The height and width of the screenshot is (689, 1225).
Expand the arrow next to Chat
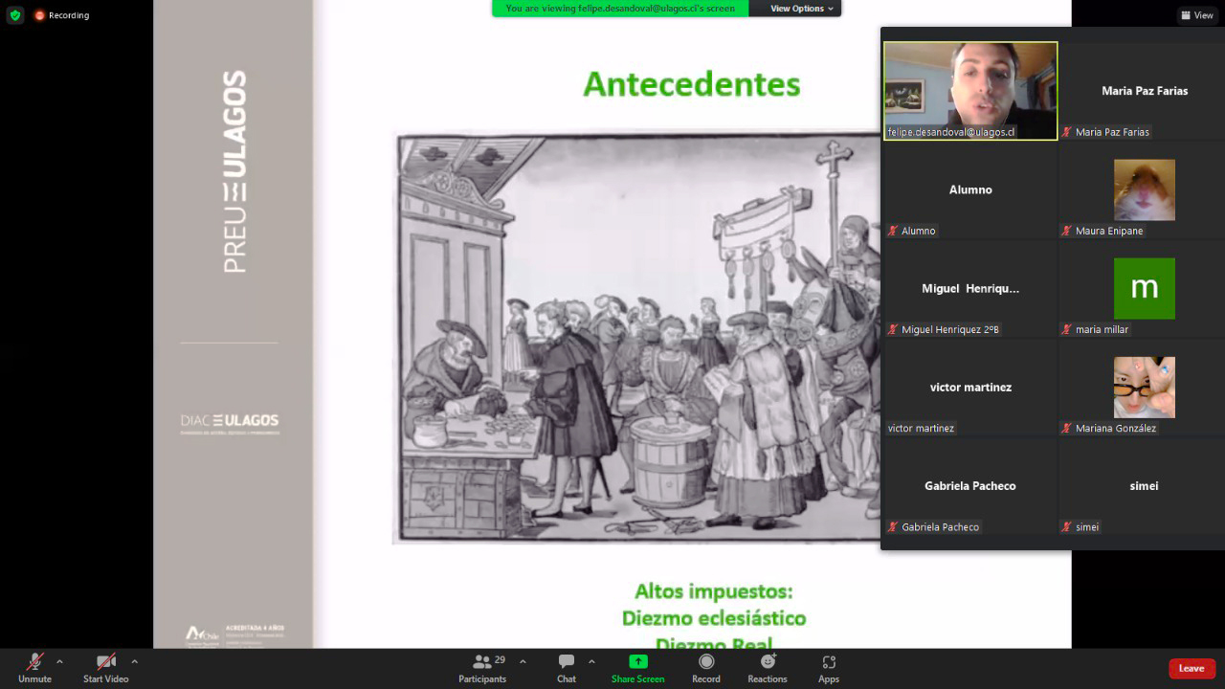click(x=591, y=661)
